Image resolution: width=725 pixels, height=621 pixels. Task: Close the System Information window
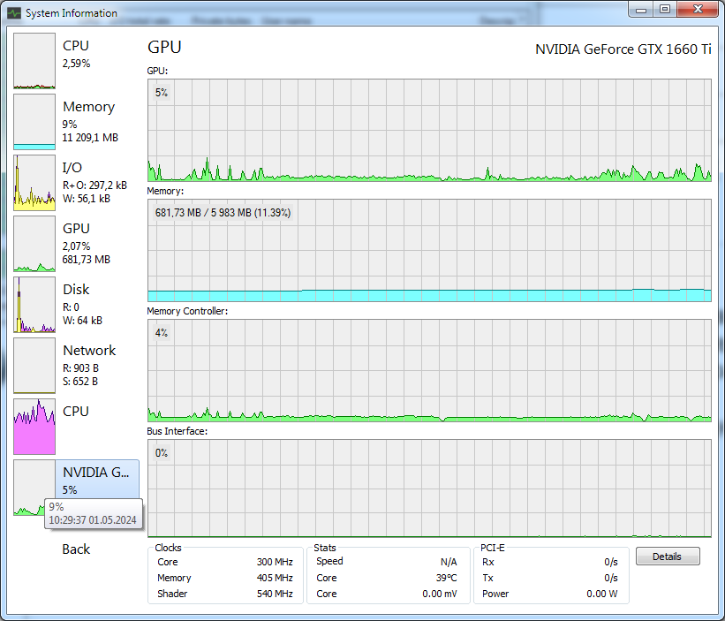click(x=699, y=9)
